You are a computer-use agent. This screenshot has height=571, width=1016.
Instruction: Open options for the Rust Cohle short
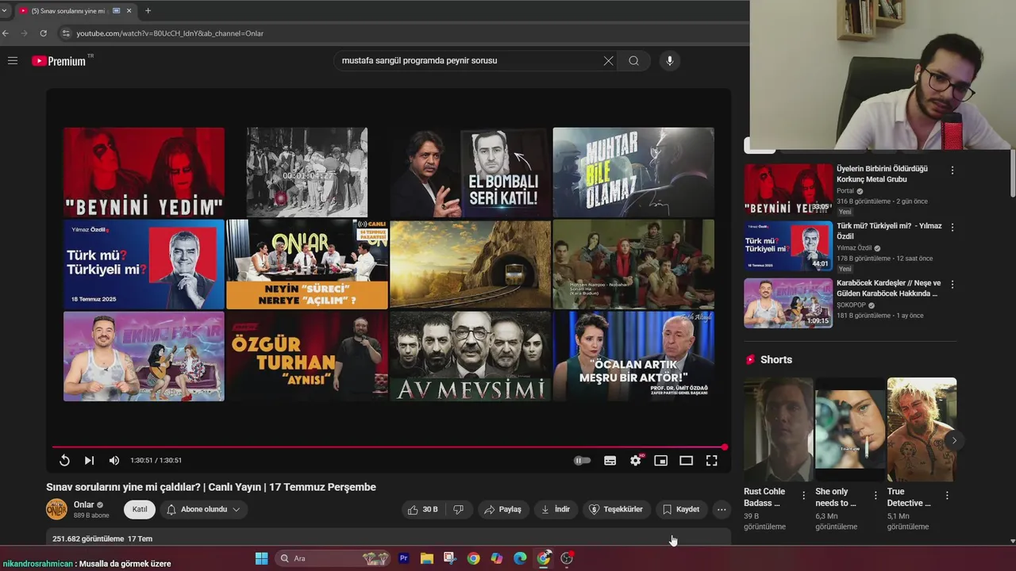click(803, 496)
